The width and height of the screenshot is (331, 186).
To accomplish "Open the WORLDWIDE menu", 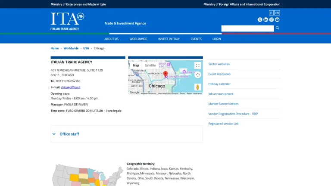I will (x=138, y=39).
